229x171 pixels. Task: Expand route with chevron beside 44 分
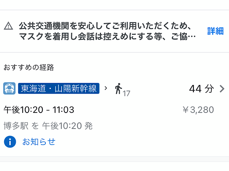click(x=222, y=89)
